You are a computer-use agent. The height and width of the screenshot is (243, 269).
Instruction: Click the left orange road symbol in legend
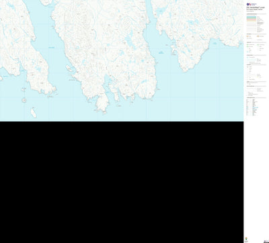click(x=247, y=36)
